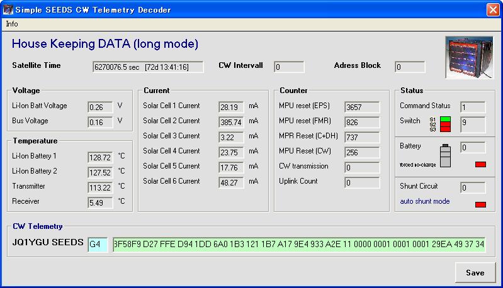Select Solar Cell 3 Current field
Viewport: 503px width, 288px height.
[x=231, y=137]
